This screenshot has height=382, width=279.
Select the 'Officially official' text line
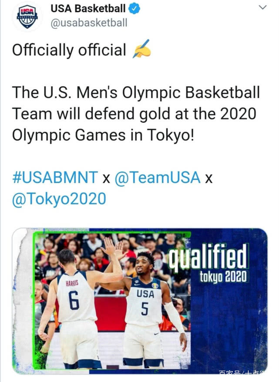coord(69,50)
